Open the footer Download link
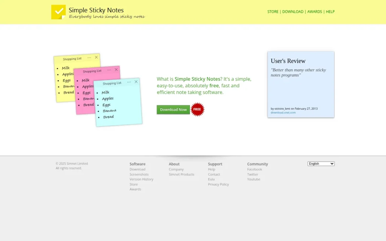Screen dimensions: 386x241 [x=137, y=169]
